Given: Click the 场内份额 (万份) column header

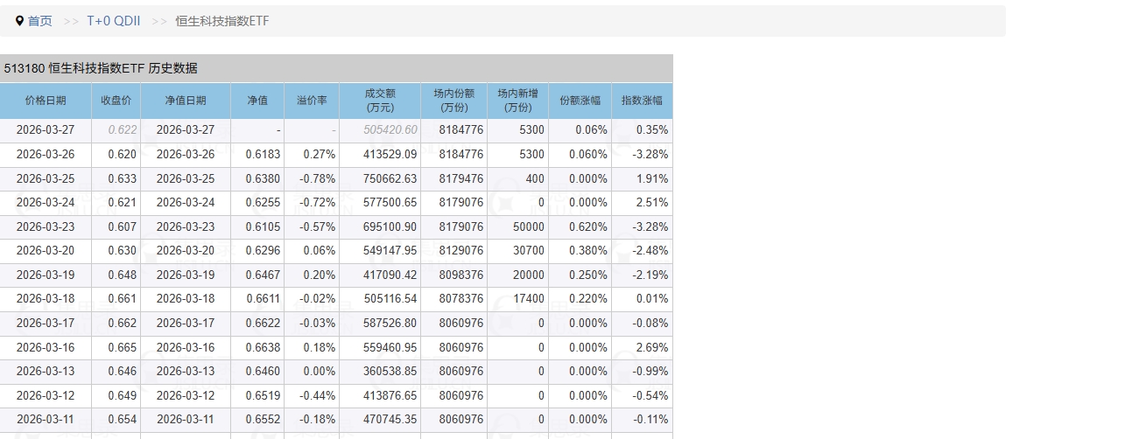Looking at the screenshot, I should [454, 101].
